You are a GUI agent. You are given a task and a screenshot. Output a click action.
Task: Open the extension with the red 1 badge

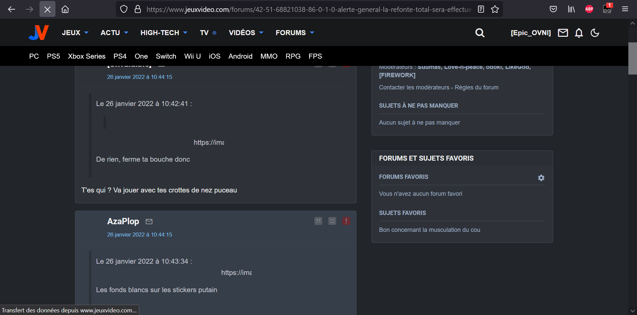coord(607,9)
